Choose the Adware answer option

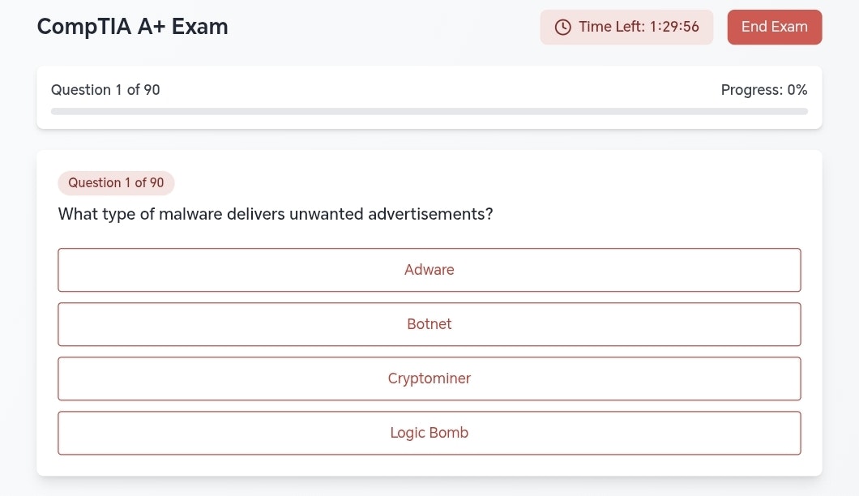pos(429,270)
